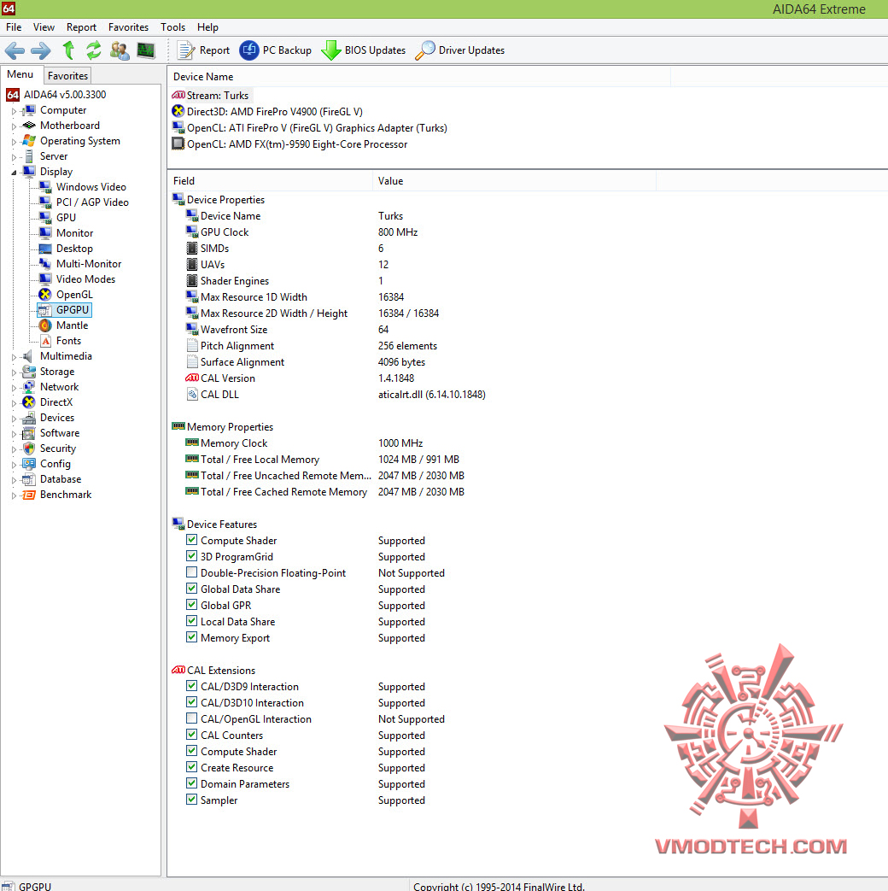
Task: Click the Database icon in tree
Action: [x=29, y=479]
